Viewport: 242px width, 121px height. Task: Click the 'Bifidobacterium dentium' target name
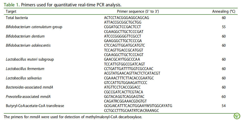(25, 36)
